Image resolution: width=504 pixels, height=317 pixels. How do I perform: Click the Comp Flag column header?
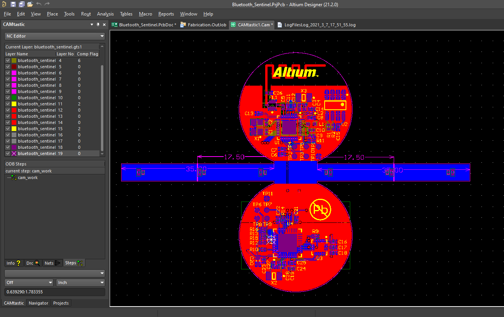[x=88, y=54]
